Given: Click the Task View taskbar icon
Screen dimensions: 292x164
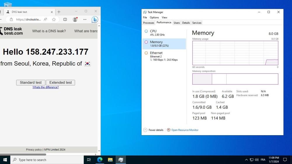Looking at the screenshot, I should click(89, 160).
